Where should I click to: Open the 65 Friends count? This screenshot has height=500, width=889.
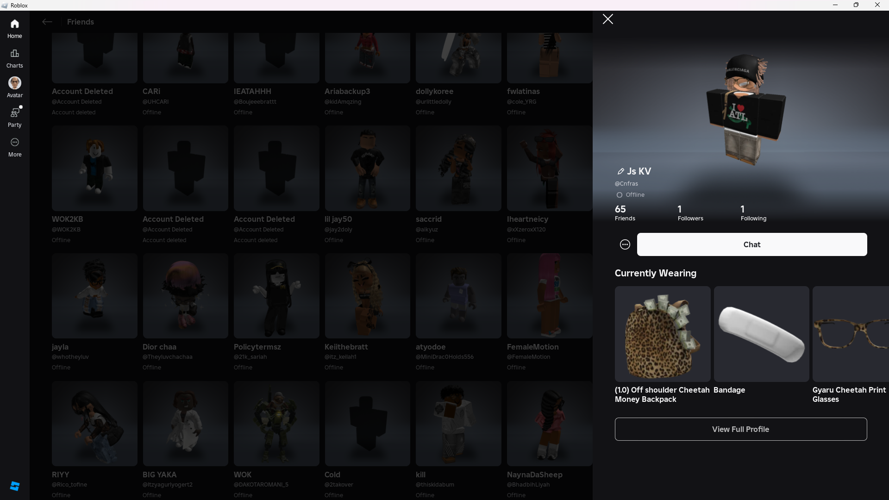(x=625, y=213)
